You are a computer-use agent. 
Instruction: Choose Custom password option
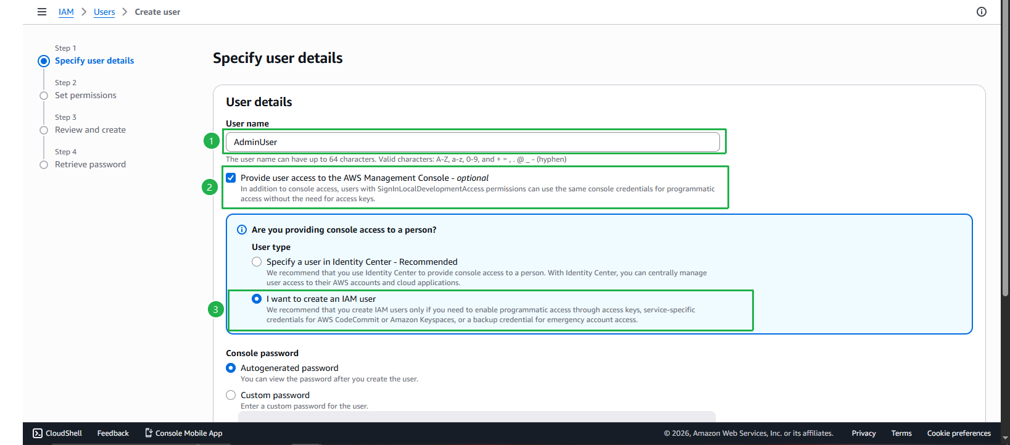point(231,395)
